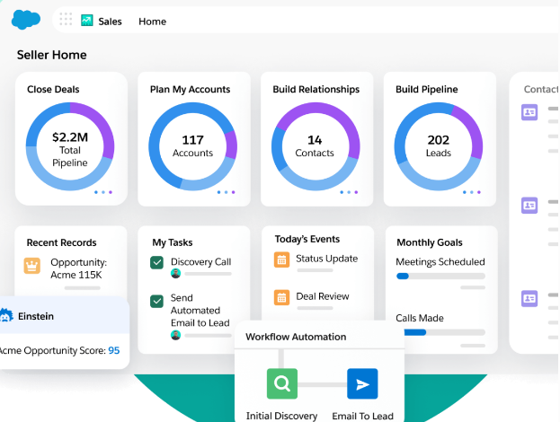Open the Home tab
The width and height of the screenshot is (560, 422).
click(x=152, y=21)
